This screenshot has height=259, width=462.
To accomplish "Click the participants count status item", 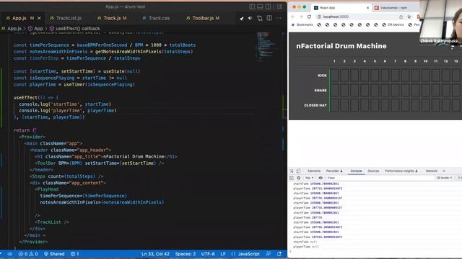I will tap(75, 254).
